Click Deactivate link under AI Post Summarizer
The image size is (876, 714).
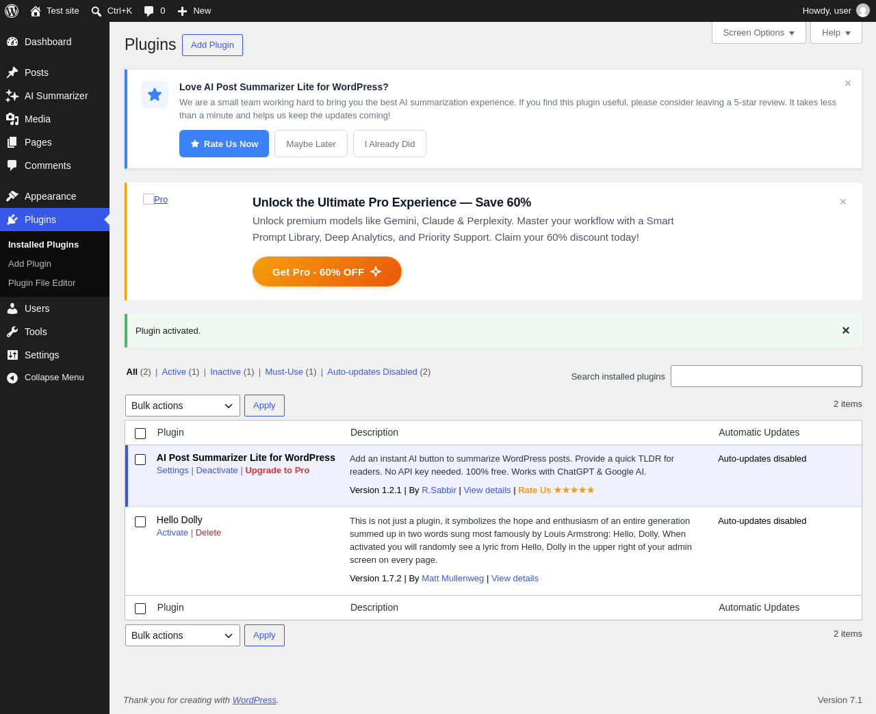217,471
